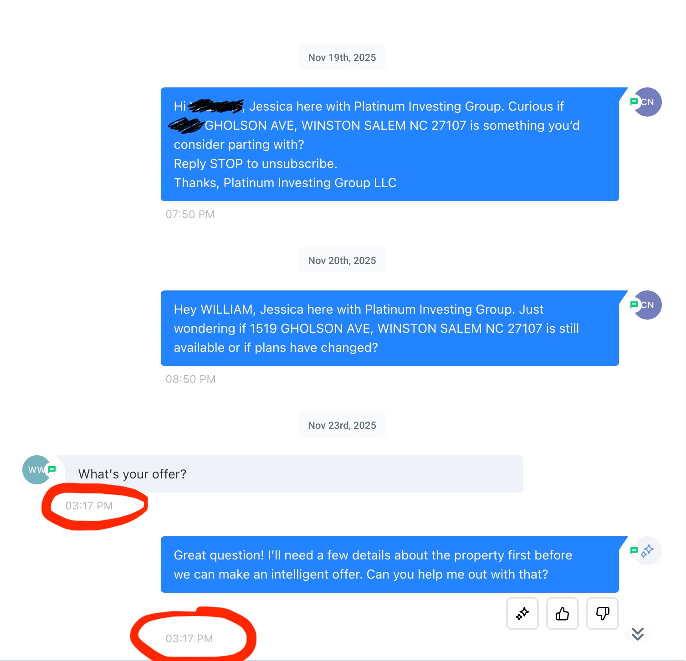This screenshot has height=661, width=686.
Task: Click the CN avatar on Nov 19th message
Action: point(647,102)
